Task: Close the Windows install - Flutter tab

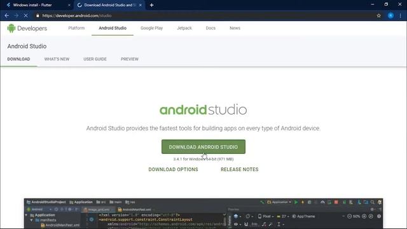Action: [x=69, y=5]
